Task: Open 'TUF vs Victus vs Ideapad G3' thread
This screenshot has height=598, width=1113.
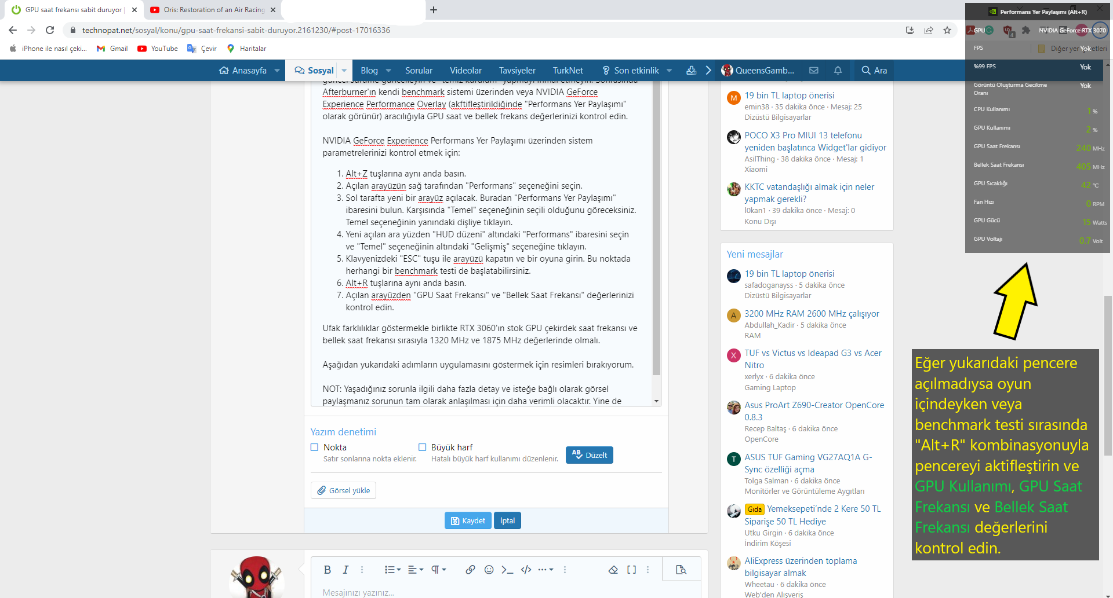Action: [813, 359]
